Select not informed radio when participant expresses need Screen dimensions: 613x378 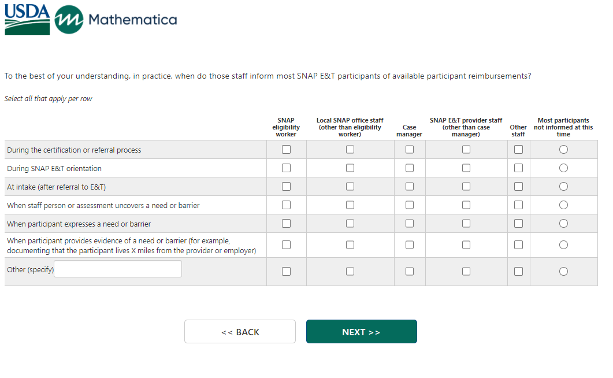[x=563, y=224]
